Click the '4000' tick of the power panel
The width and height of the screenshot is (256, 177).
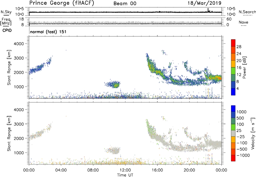click(x=19, y=44)
